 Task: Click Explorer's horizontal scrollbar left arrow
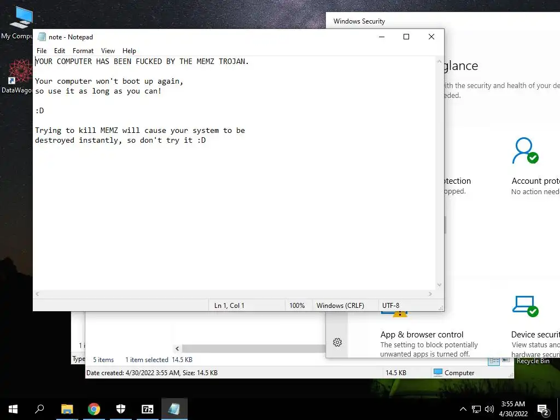click(178, 348)
